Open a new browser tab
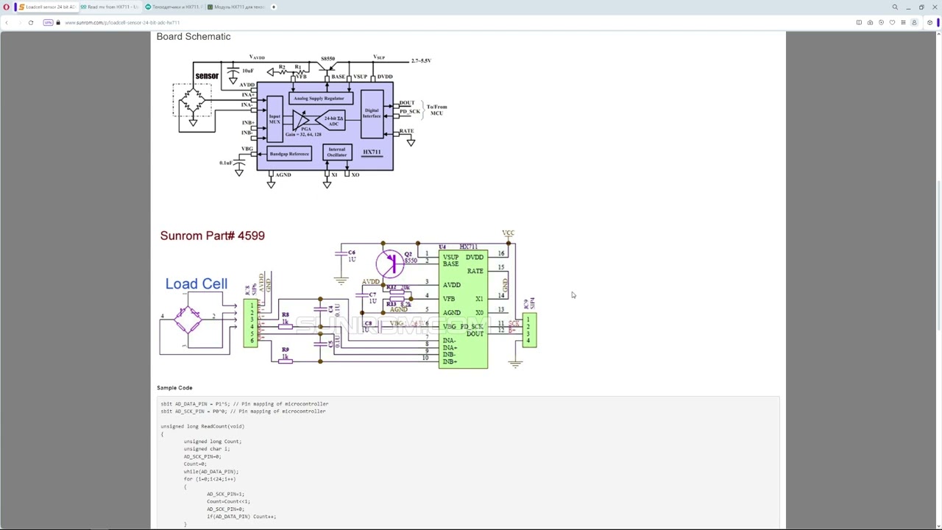This screenshot has width=942, height=530. click(274, 7)
